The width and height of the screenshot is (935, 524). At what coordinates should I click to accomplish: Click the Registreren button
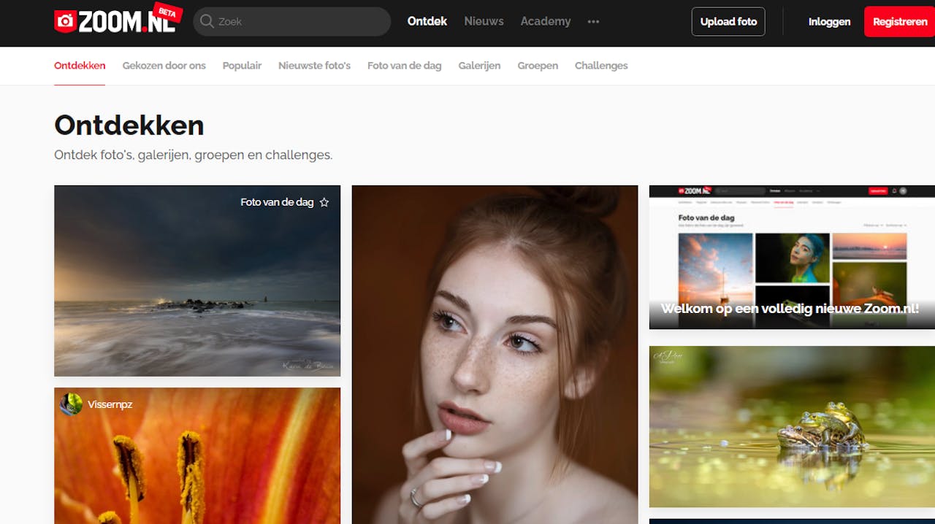click(900, 22)
